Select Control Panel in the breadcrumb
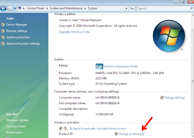 point(35,8)
